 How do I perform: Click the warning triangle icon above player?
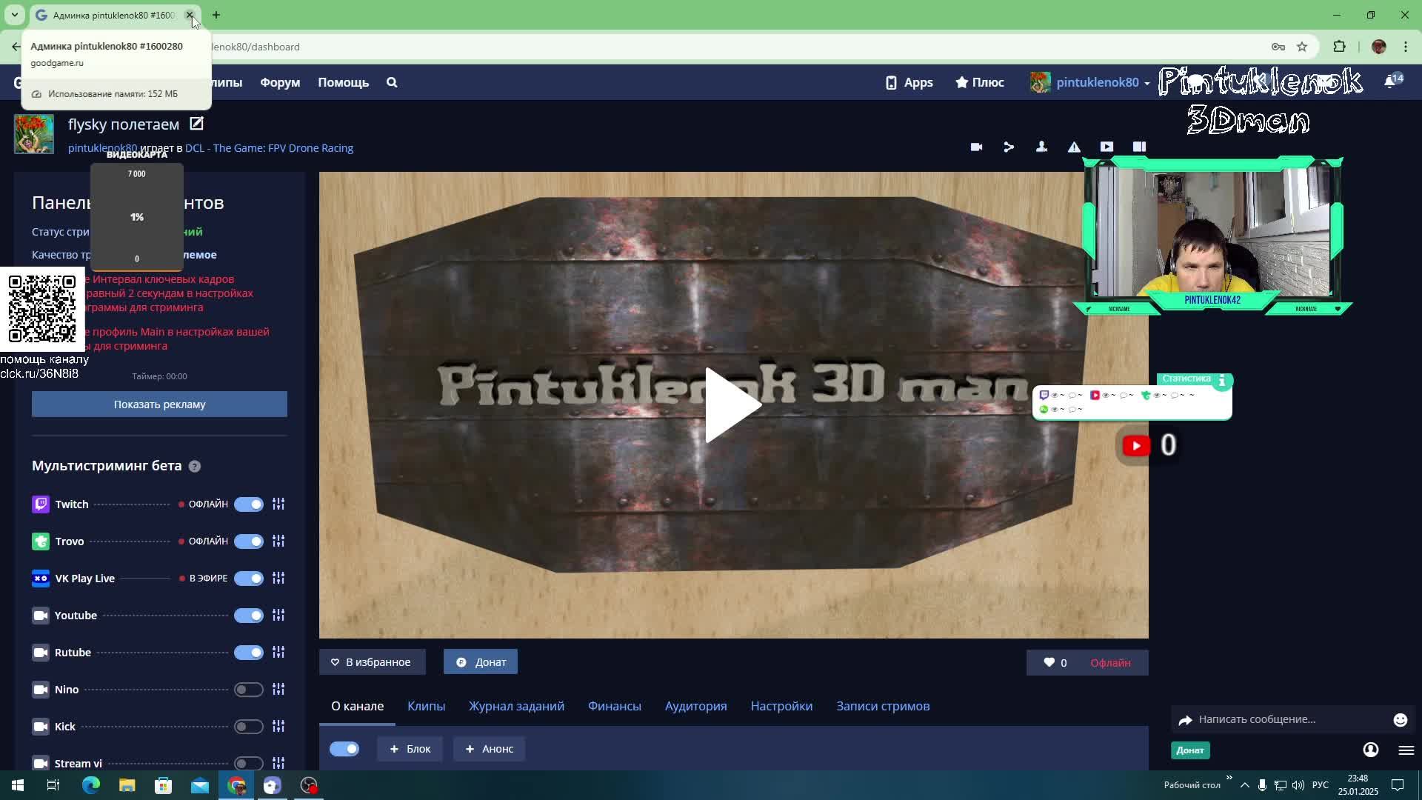(1074, 147)
